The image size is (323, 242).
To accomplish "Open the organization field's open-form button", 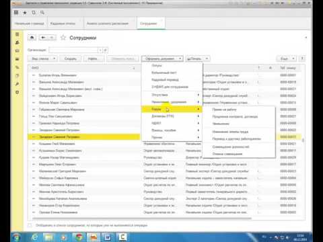I will 106,50.
